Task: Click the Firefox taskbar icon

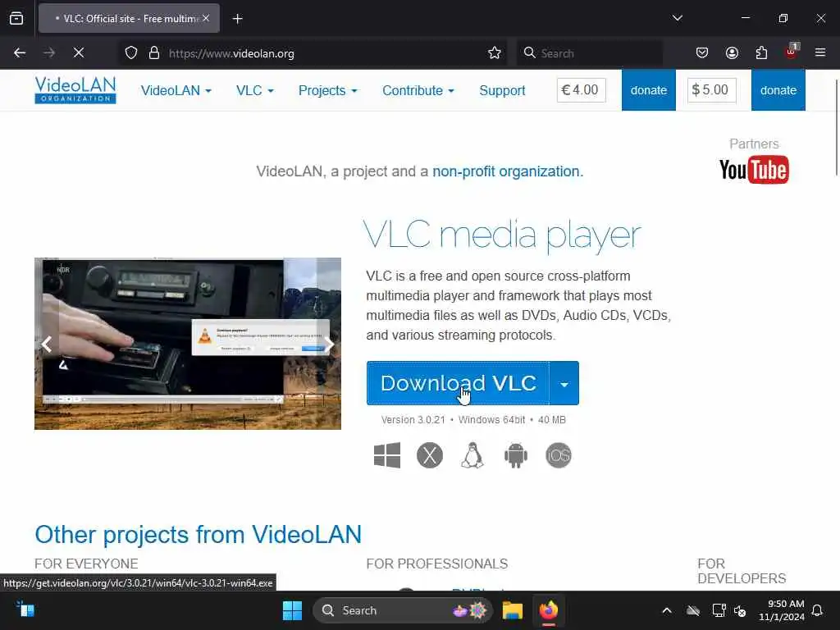Action: (549, 610)
